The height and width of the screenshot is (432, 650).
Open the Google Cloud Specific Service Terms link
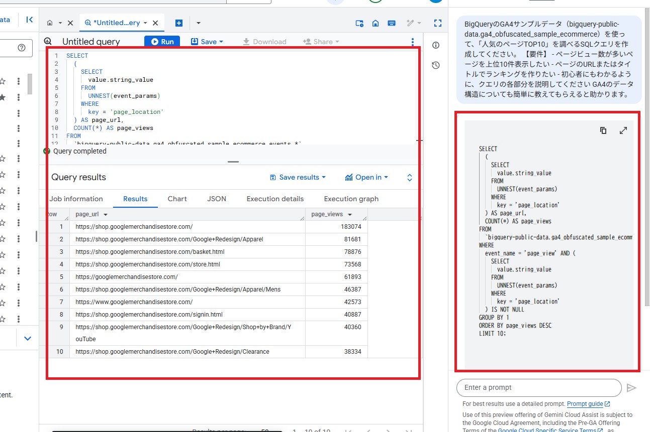(551, 430)
